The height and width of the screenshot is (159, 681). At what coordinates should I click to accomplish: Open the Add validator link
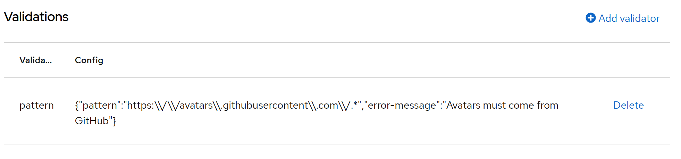tap(629, 18)
